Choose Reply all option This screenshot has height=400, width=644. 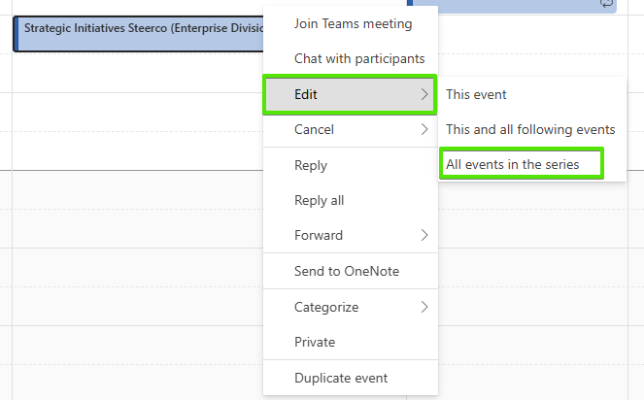click(x=319, y=200)
